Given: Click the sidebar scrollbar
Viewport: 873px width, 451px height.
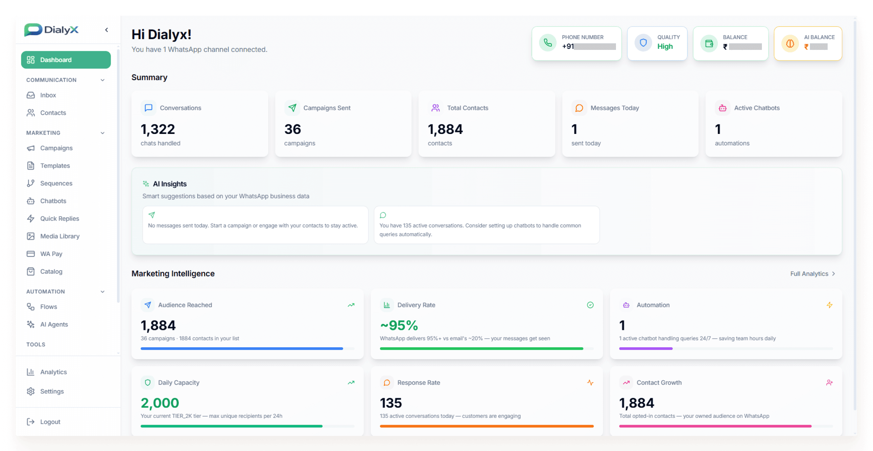Looking at the screenshot, I should [x=118, y=176].
